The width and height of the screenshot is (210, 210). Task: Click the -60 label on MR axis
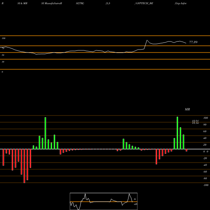pyautogui.click(x=205, y=172)
